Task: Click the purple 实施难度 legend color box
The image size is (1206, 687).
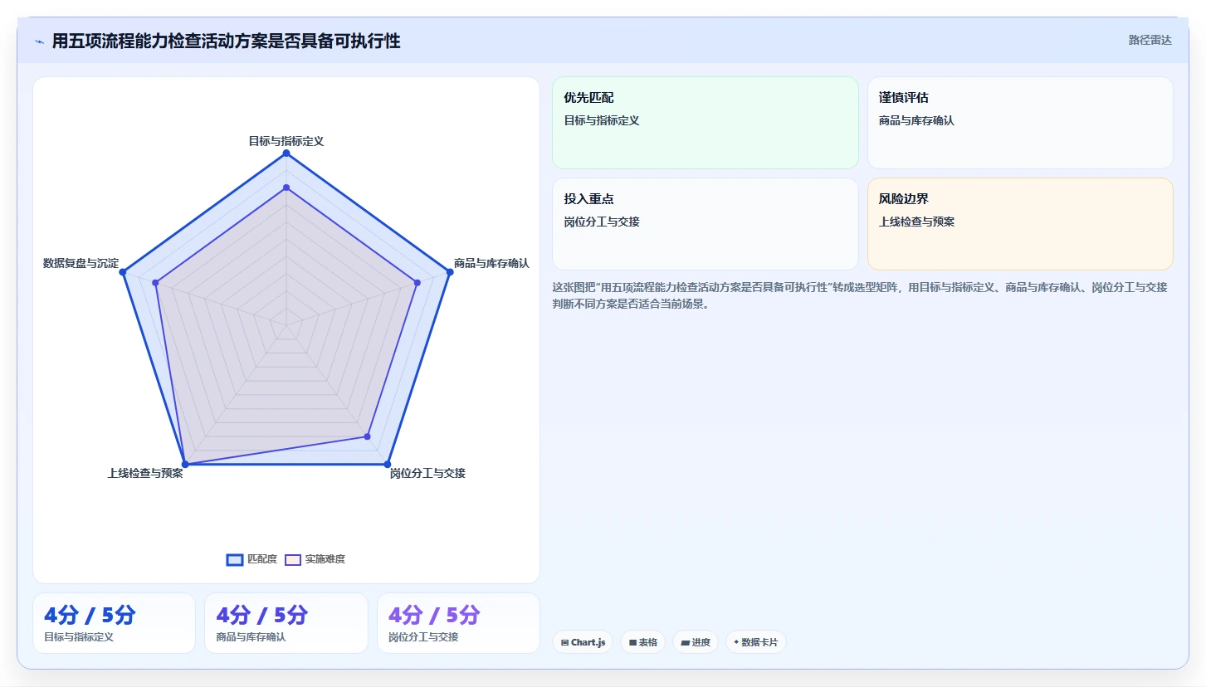Action: point(293,560)
